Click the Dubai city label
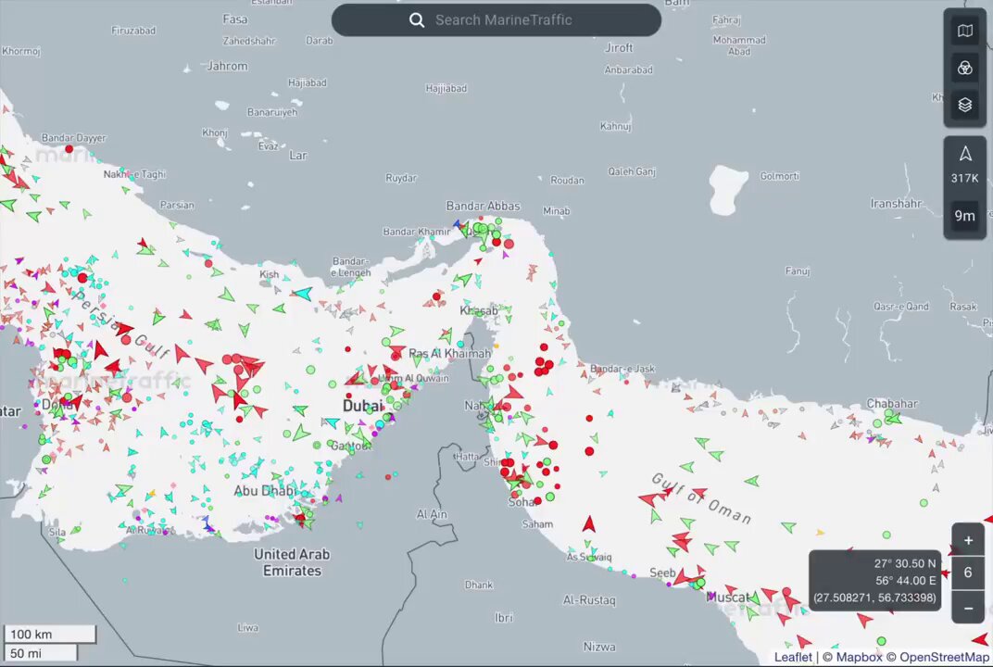 [362, 406]
